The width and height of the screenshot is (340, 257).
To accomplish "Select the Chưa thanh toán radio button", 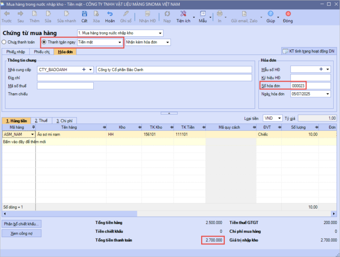I will 5,42.
